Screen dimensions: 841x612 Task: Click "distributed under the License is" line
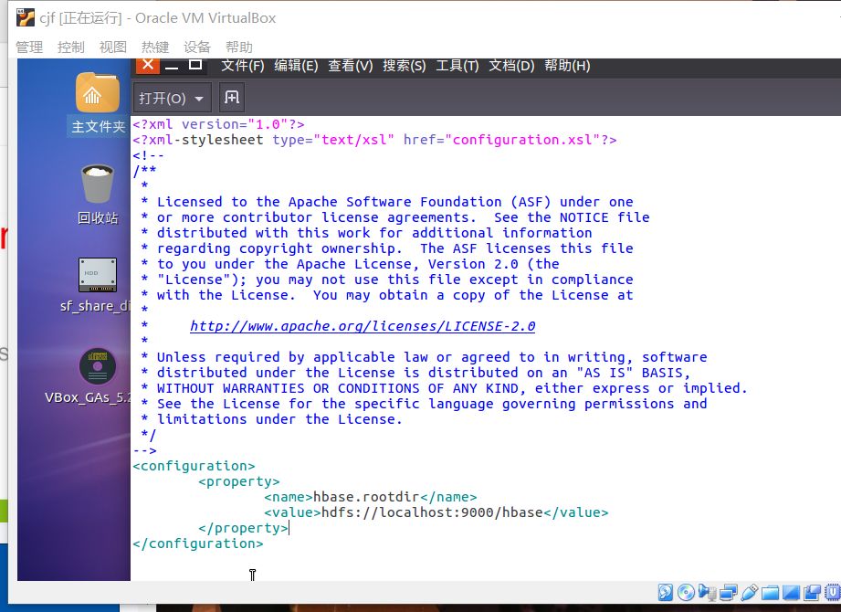[x=415, y=373]
